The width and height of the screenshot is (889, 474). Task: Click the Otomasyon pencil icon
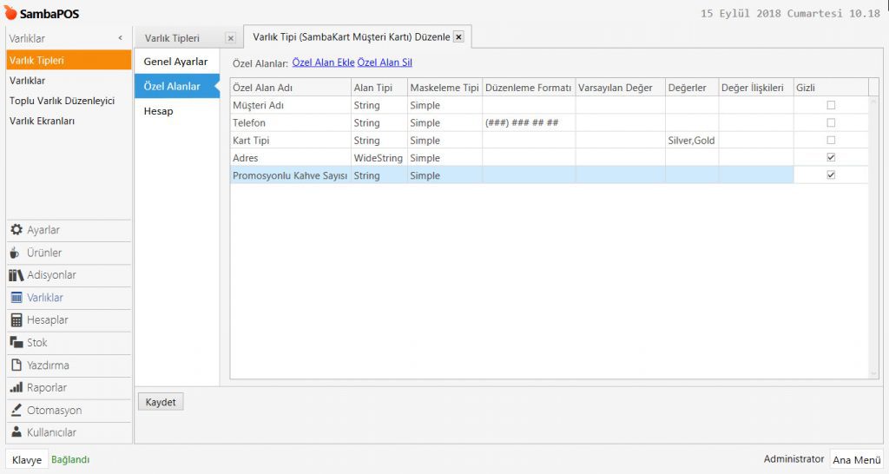[x=16, y=411]
